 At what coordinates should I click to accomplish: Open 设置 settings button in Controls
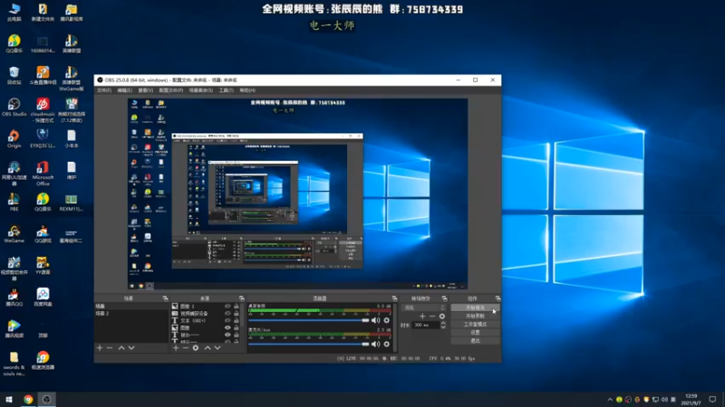pos(475,332)
